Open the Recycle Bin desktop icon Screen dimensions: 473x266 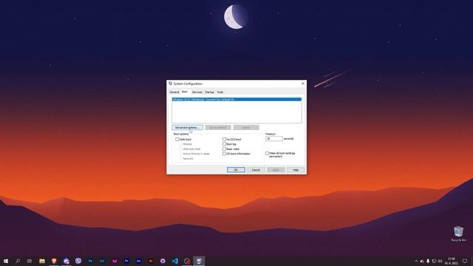(458, 234)
